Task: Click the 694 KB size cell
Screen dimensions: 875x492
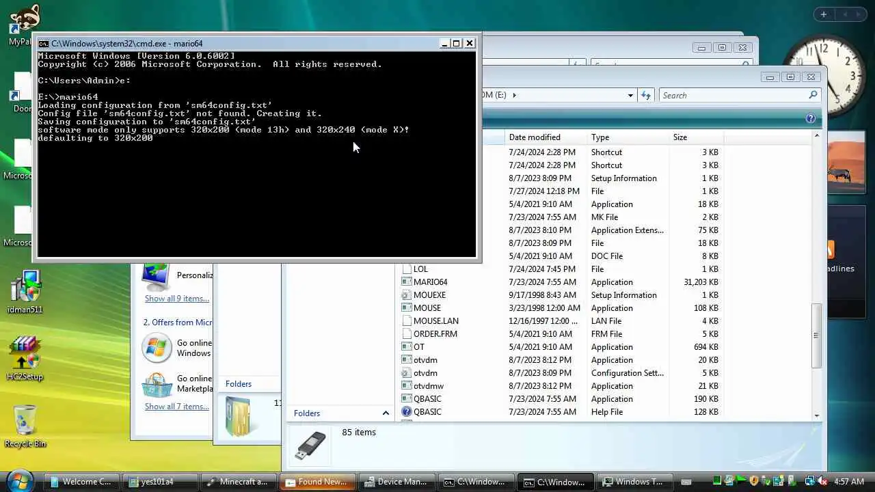Action: pyautogui.click(x=705, y=346)
